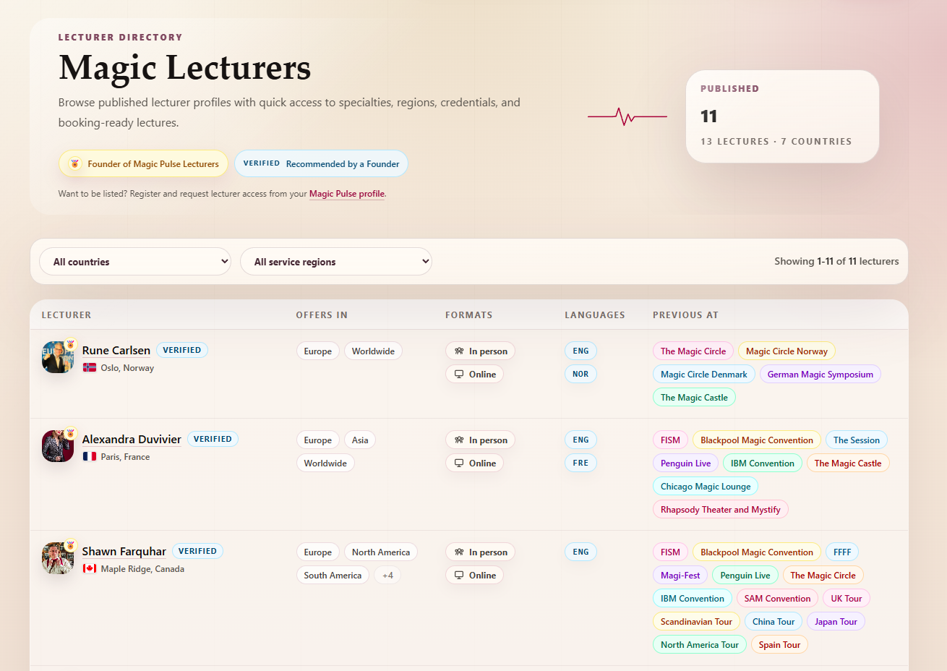
Task: Select the Spain Tour tag
Action: (x=779, y=644)
